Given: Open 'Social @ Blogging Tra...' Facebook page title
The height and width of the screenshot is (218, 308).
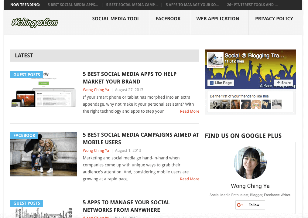Looking at the screenshot, I should click(254, 56).
